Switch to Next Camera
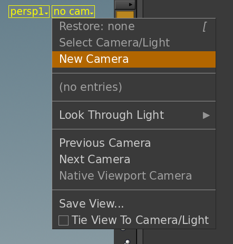This screenshot has height=244, width=233. tap(134, 159)
